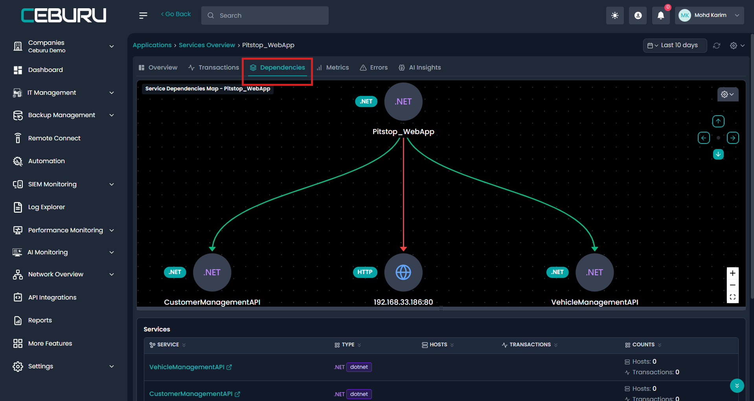Click the Go Back link
754x401 pixels.
pos(176,14)
